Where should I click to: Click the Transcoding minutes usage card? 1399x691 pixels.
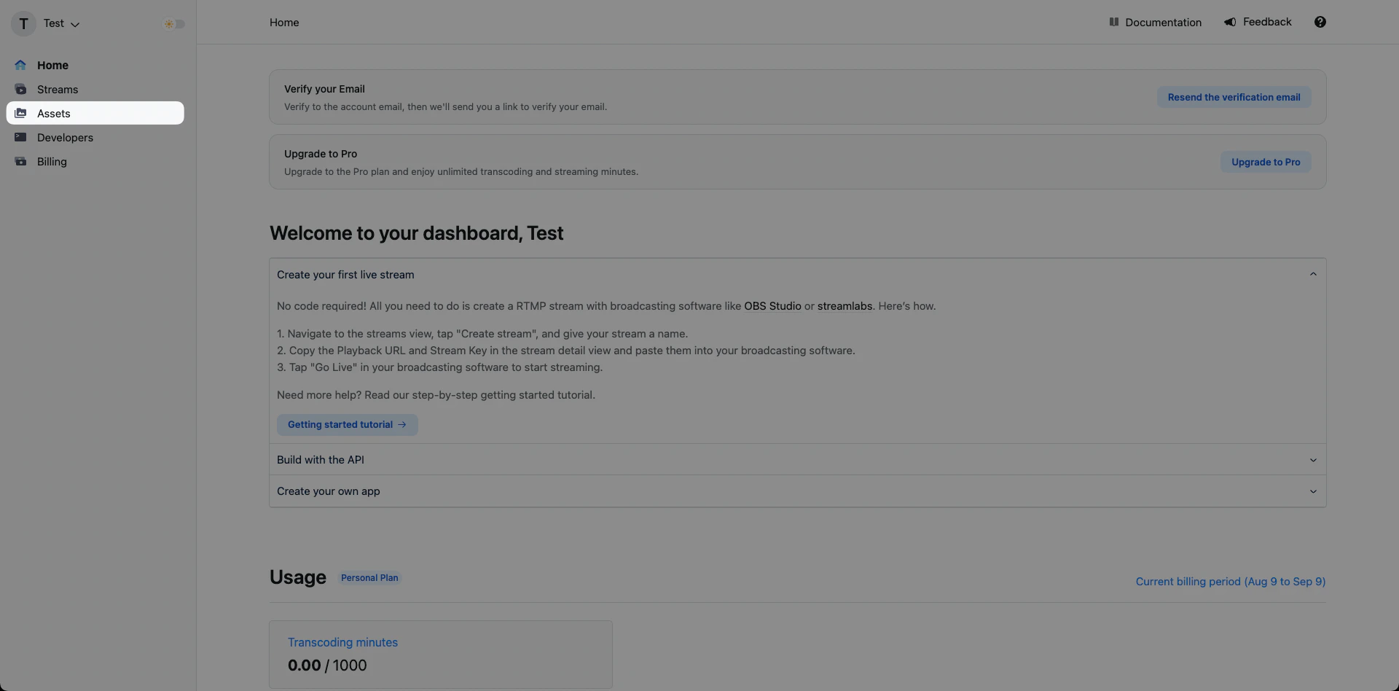[440, 654]
